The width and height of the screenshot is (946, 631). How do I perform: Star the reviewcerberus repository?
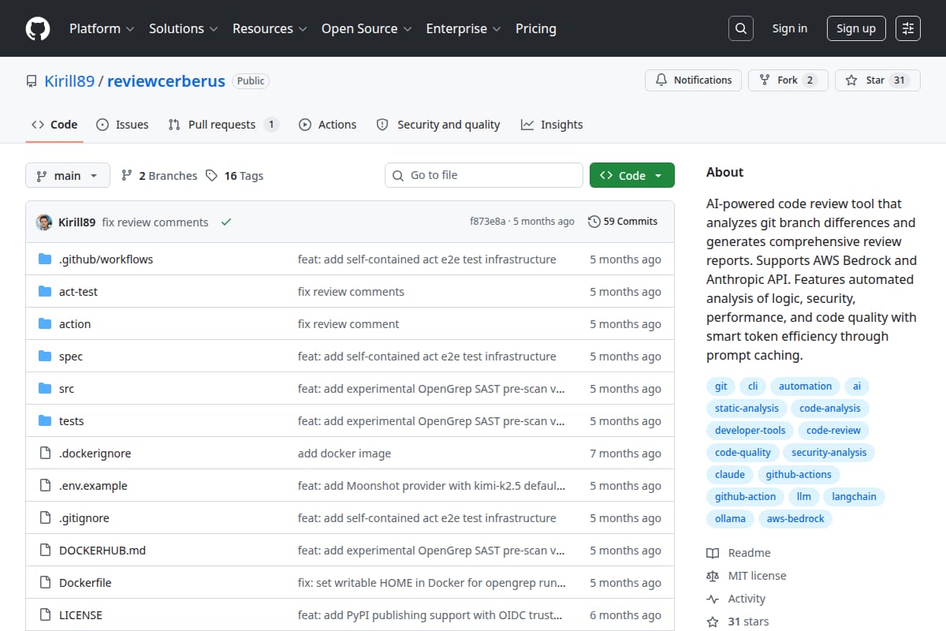click(x=877, y=80)
